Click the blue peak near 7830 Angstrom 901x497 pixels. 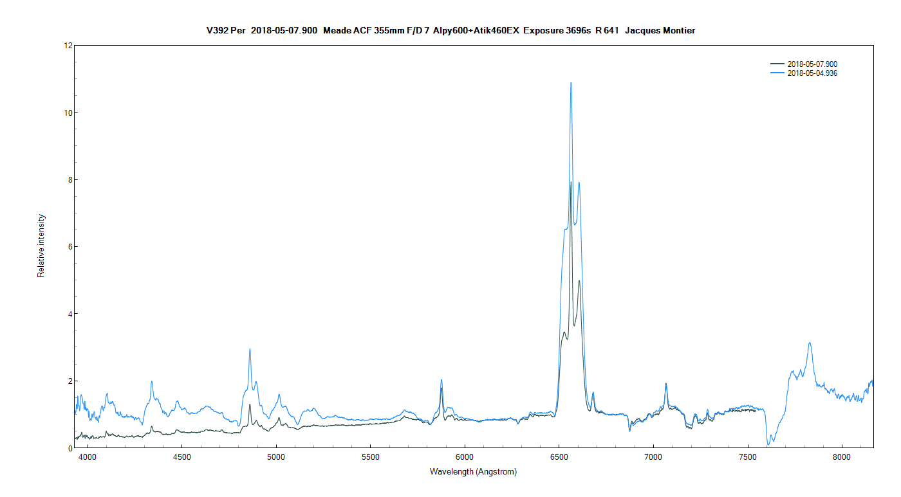click(x=810, y=343)
